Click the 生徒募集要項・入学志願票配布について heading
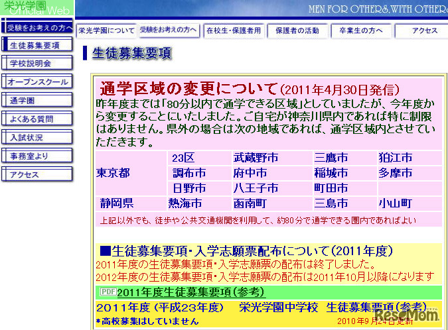Viewport: 448px width, 330px height. tap(246, 251)
